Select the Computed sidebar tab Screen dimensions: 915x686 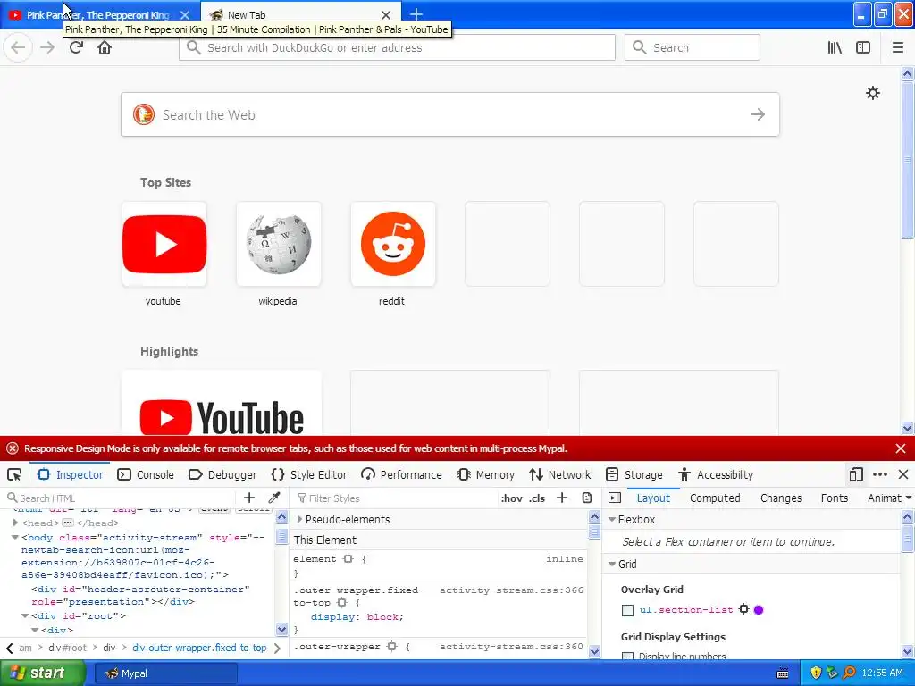pyautogui.click(x=715, y=498)
